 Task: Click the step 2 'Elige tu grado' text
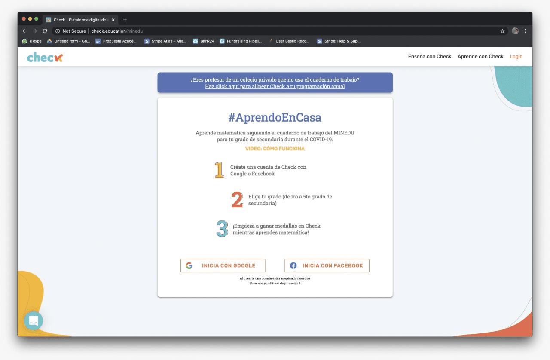pyautogui.click(x=290, y=200)
